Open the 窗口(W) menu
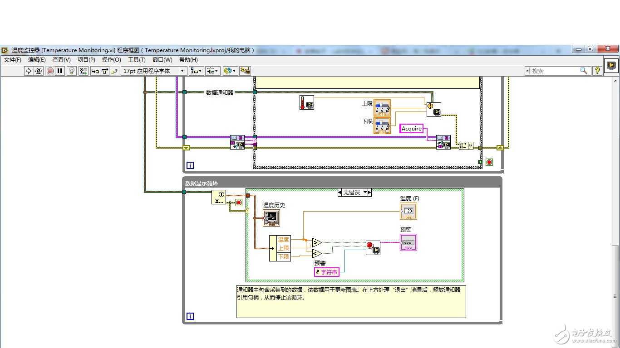The width and height of the screenshot is (620, 348). (162, 59)
